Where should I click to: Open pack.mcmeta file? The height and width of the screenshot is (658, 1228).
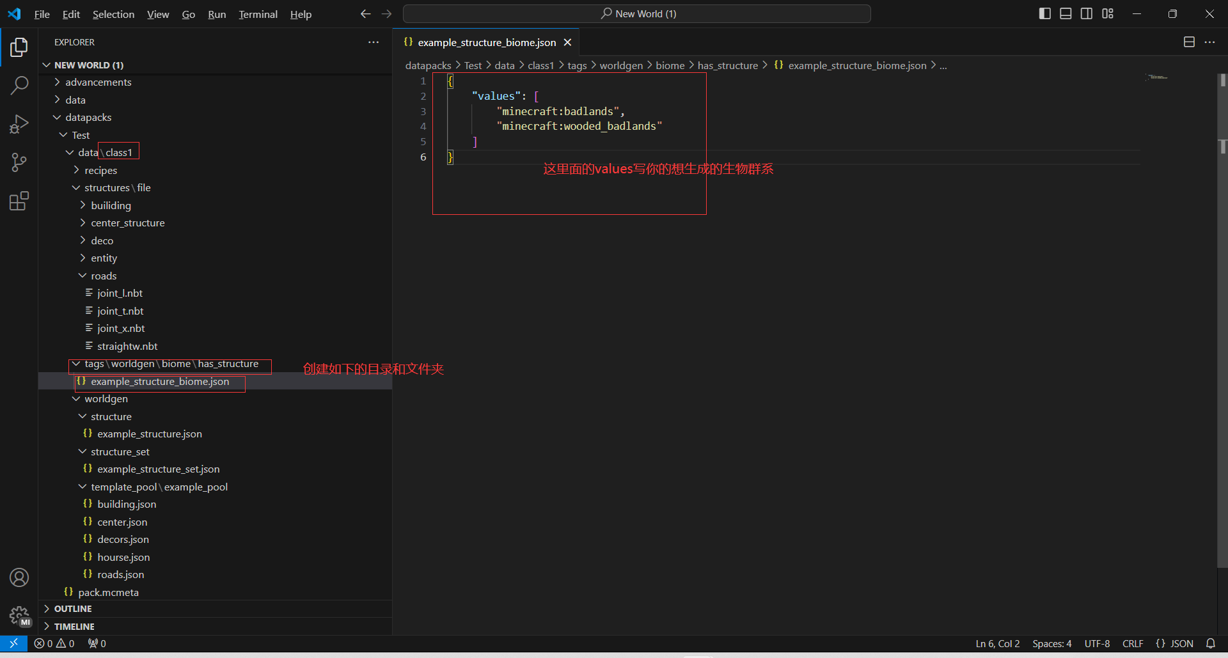[x=215, y=592]
